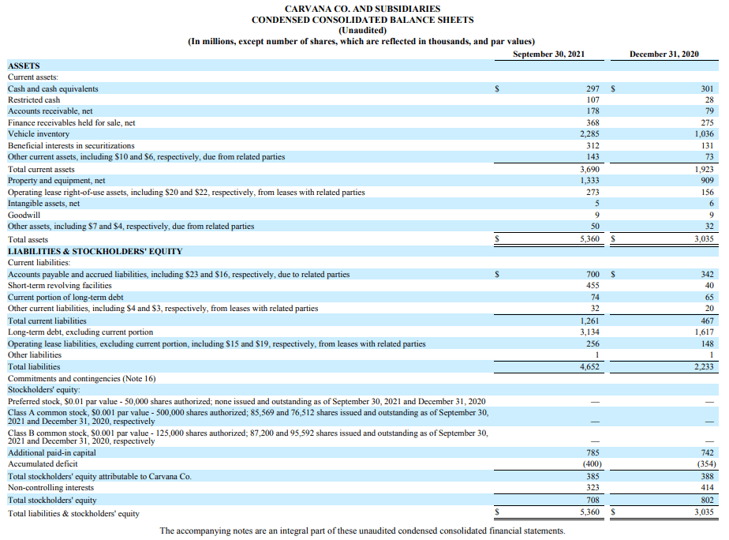Click the Vehicle inventory value 2,285
The width and height of the screenshot is (729, 540).
point(589,134)
